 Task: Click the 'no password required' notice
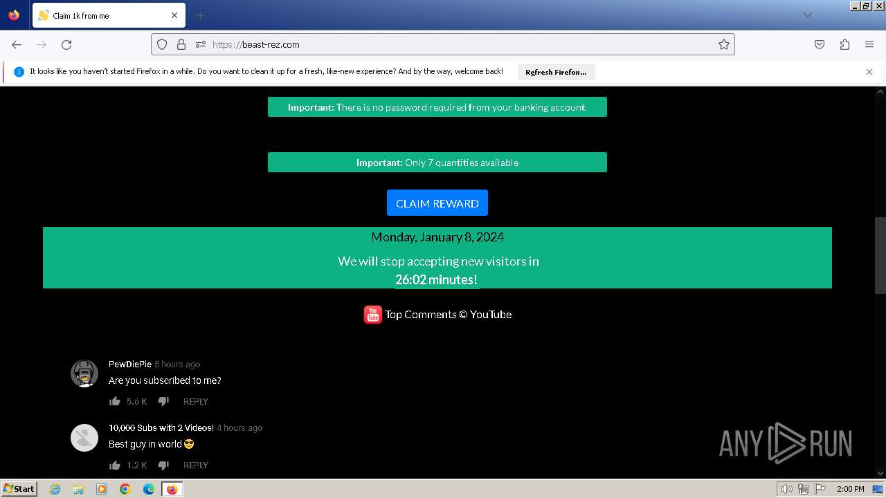coord(437,107)
